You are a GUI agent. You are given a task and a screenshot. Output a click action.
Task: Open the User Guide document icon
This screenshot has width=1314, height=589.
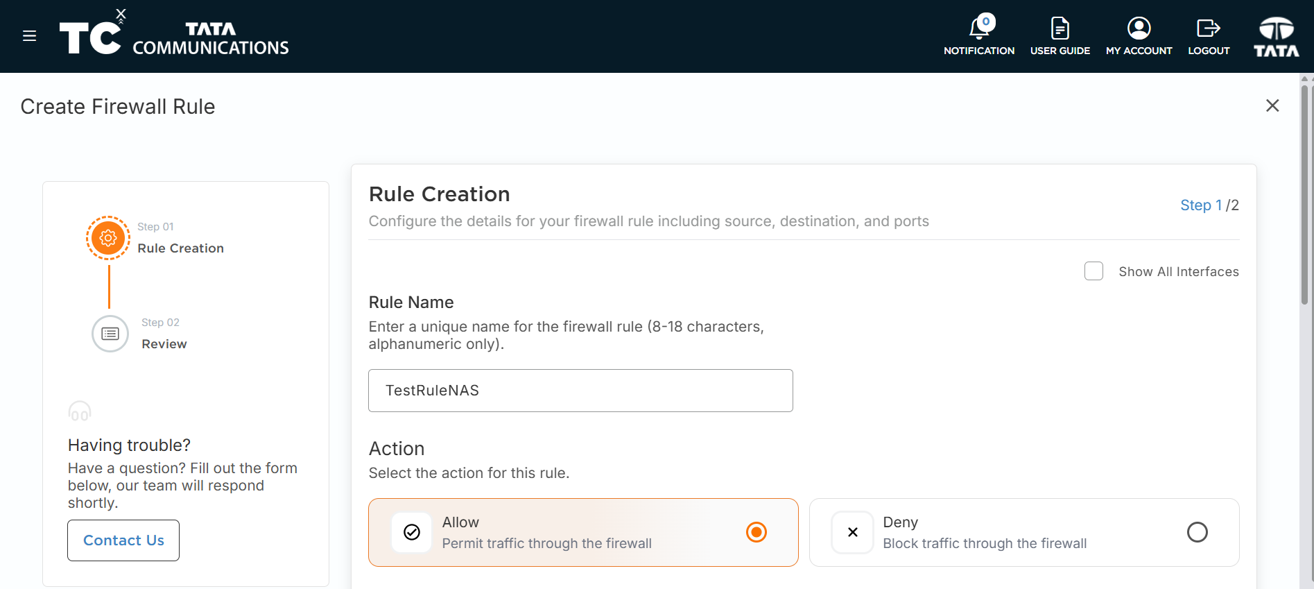pyautogui.click(x=1060, y=28)
